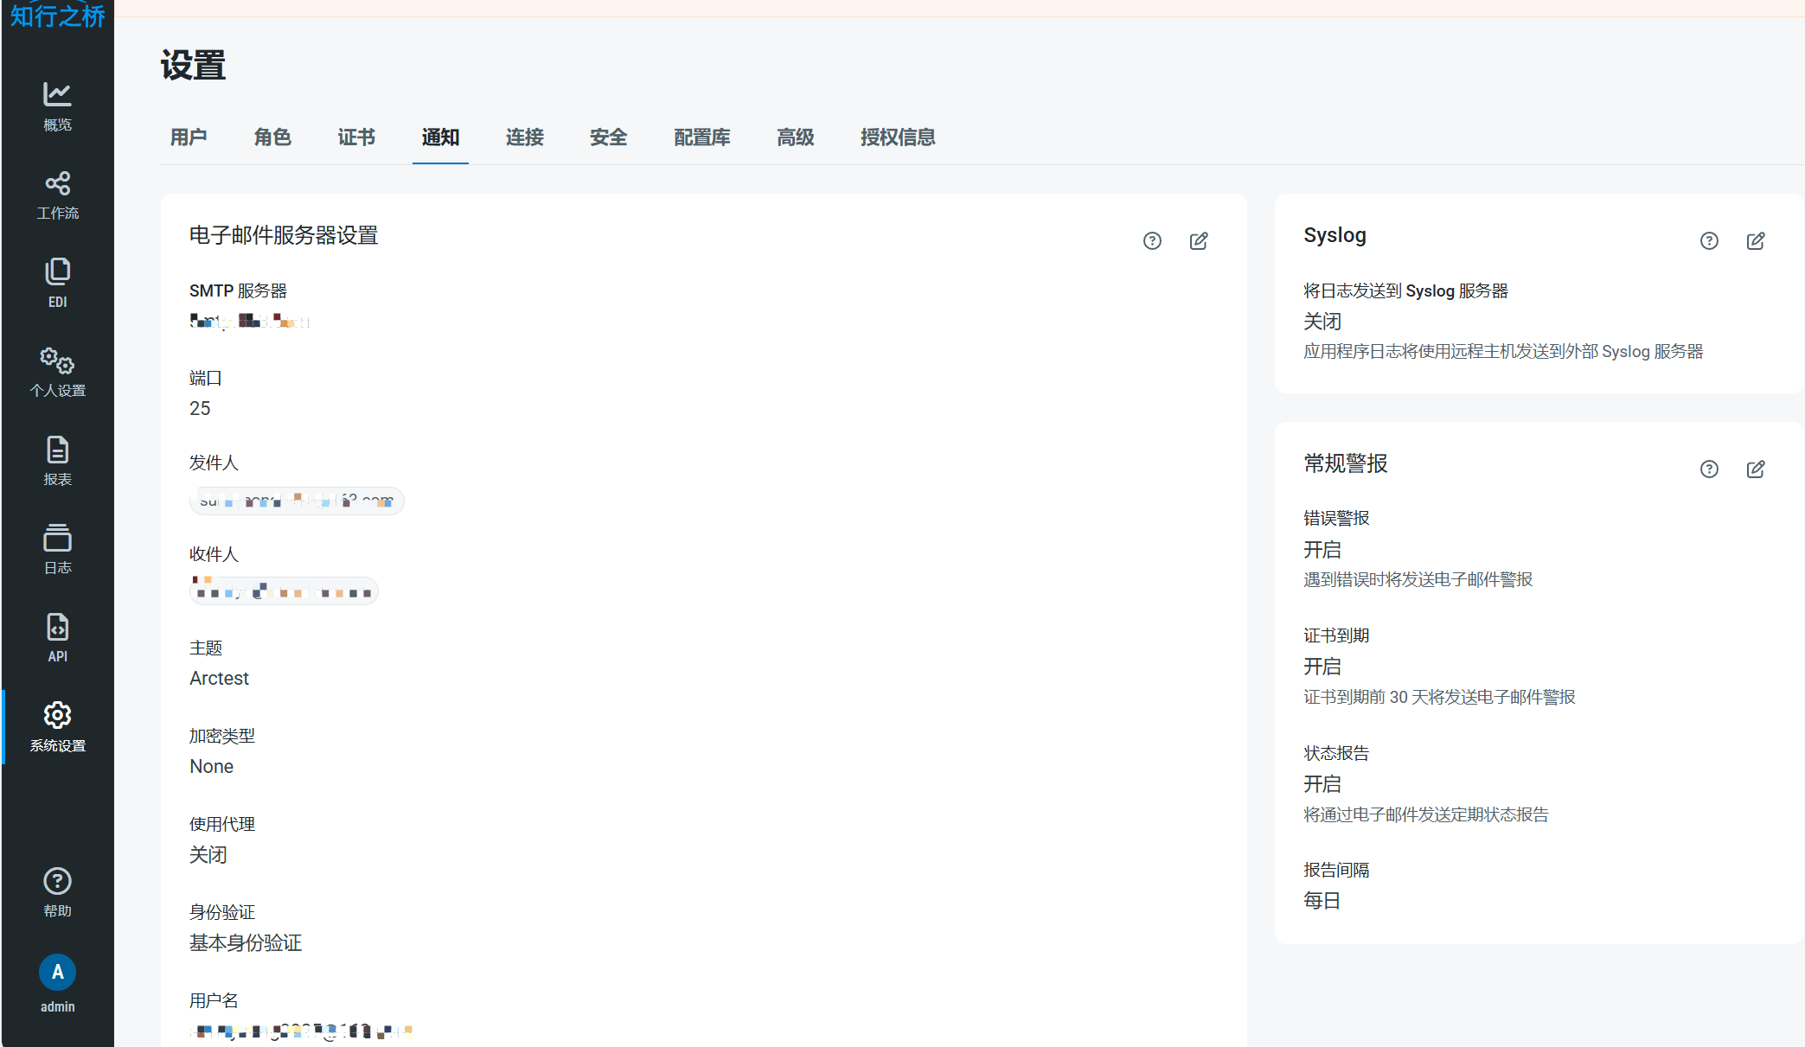Image resolution: width=1805 pixels, height=1047 pixels.
Task: Edit the email server settings with pencil icon
Action: point(1199,241)
